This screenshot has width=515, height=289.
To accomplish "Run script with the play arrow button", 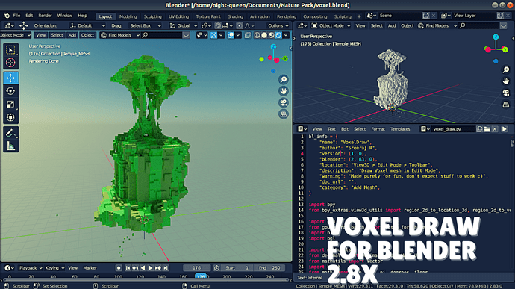I will click(x=505, y=129).
